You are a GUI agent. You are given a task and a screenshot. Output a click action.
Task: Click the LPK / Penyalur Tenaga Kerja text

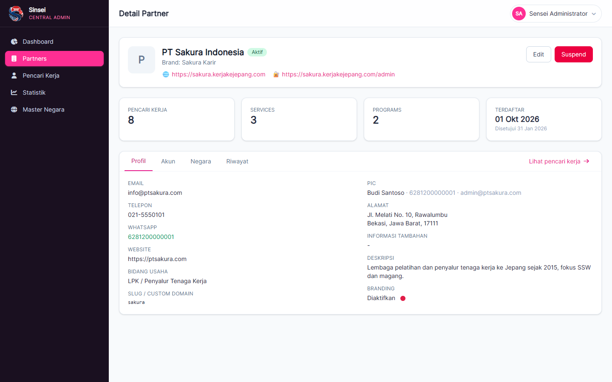(167, 281)
